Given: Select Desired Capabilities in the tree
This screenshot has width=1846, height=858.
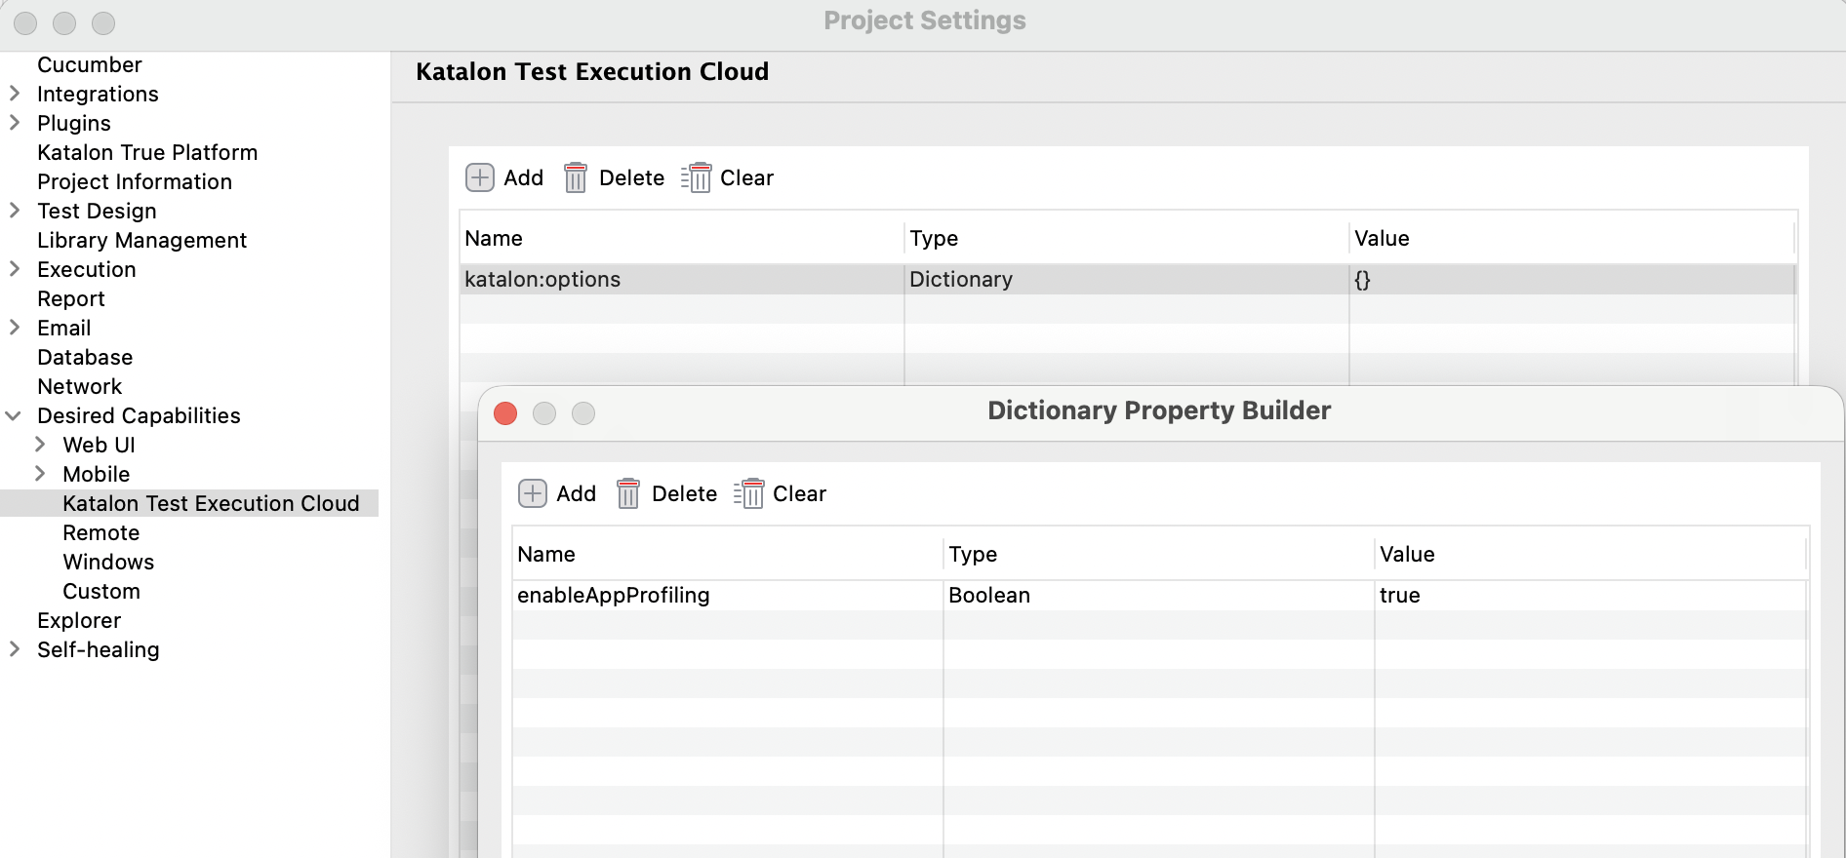Looking at the screenshot, I should (x=139, y=415).
